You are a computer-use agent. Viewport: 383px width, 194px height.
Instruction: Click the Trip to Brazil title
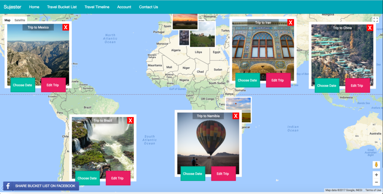[x=103, y=121]
